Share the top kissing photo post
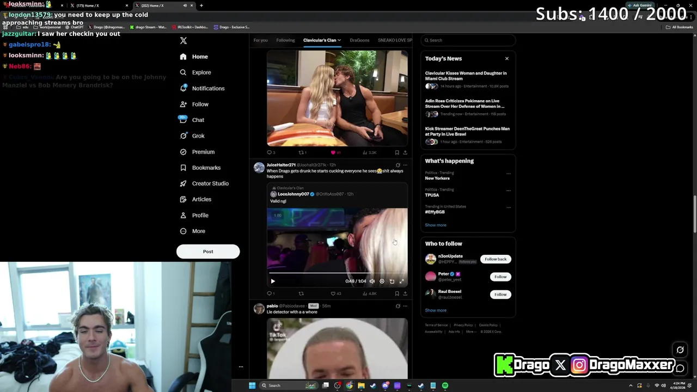Screen dimensions: 697x392 tap(405, 152)
